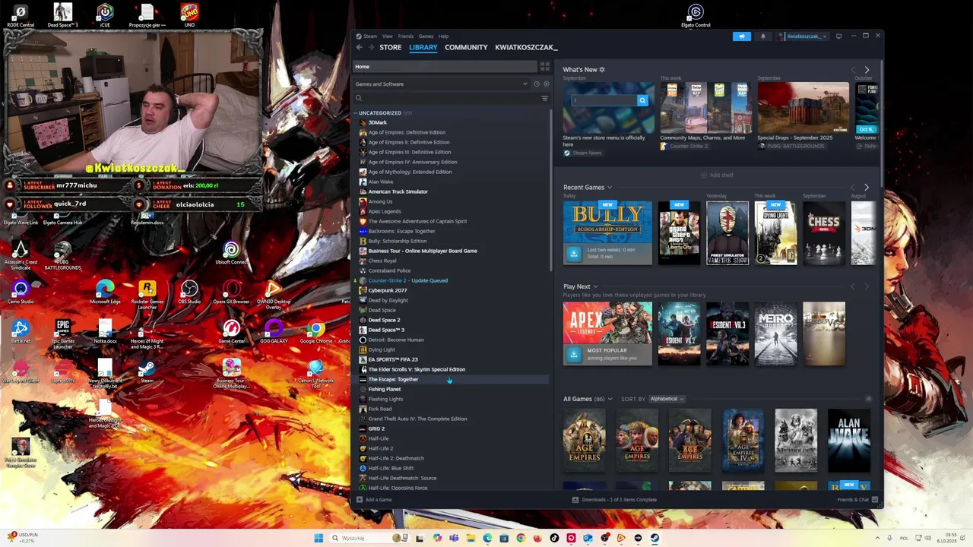The height and width of the screenshot is (547, 973).
Task: Click Add a Game button
Action: pos(374,500)
